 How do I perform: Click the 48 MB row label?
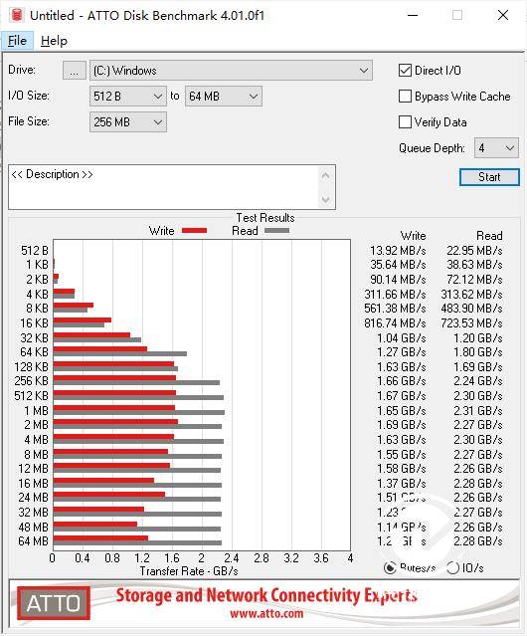click(33, 527)
